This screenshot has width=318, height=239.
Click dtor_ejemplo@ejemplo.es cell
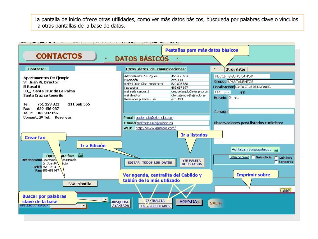pyautogui.click(x=190, y=96)
